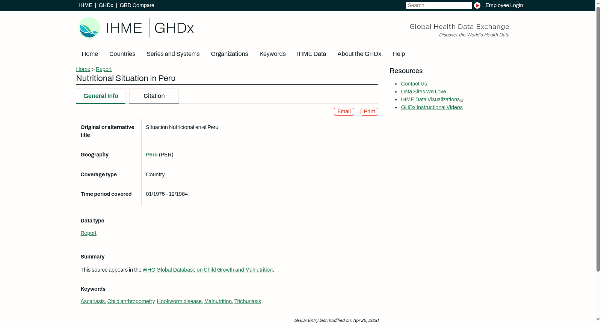The width and height of the screenshot is (601, 323).
Task: Open GHDx link in top bar
Action: pyautogui.click(x=106, y=5)
